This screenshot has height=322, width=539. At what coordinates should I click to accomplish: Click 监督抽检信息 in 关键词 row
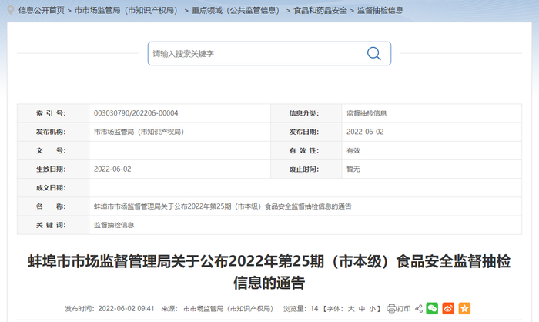tap(114, 225)
